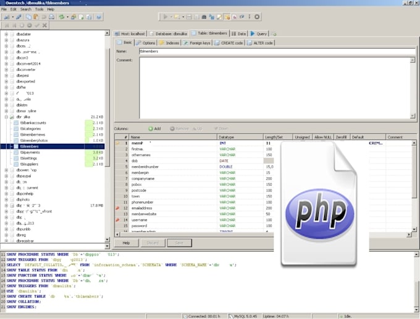The width and height of the screenshot is (420, 319).
Task: Select the tblsettings table in tree
Action: [30, 158]
